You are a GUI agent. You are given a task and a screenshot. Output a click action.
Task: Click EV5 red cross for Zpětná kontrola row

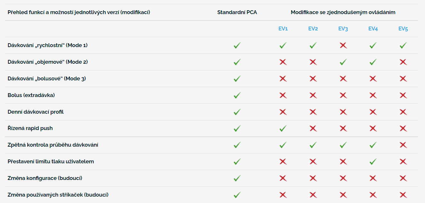click(403, 145)
